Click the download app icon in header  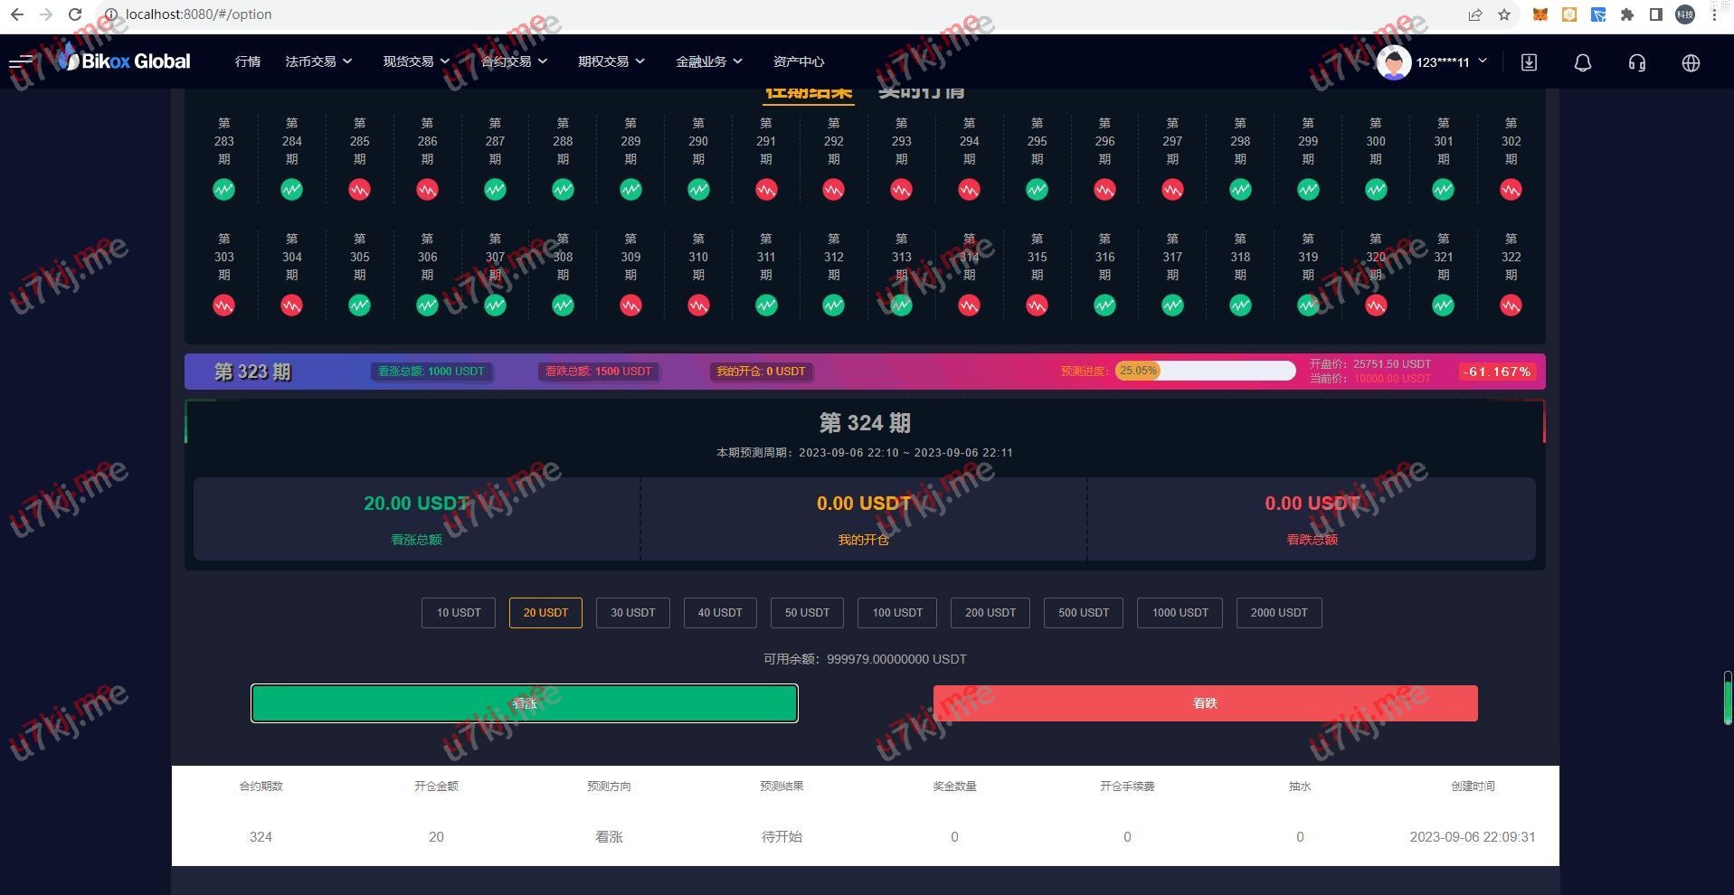click(1529, 62)
